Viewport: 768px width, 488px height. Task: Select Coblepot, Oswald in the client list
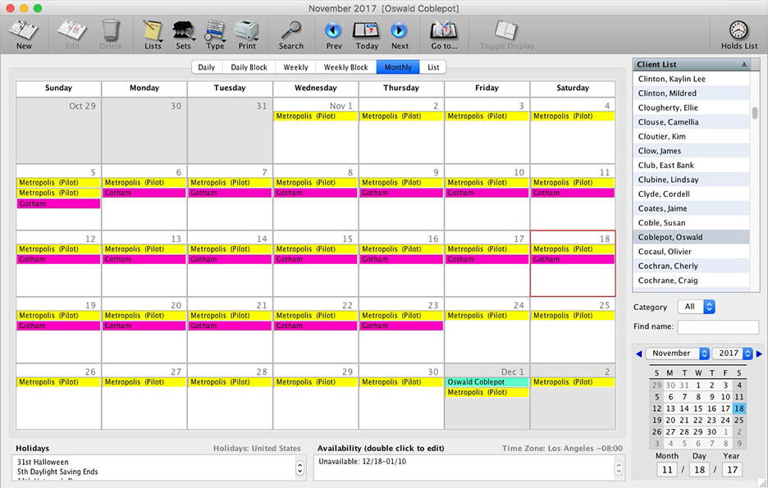point(691,237)
